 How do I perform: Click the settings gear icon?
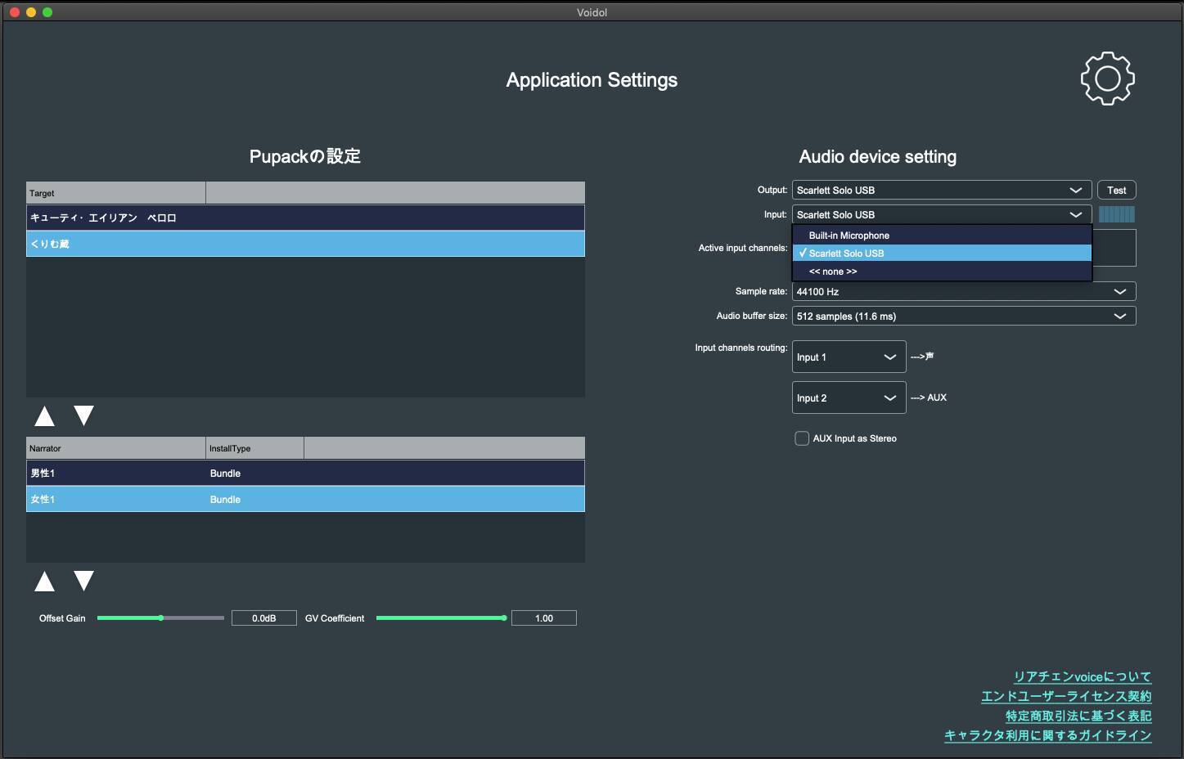pos(1107,79)
